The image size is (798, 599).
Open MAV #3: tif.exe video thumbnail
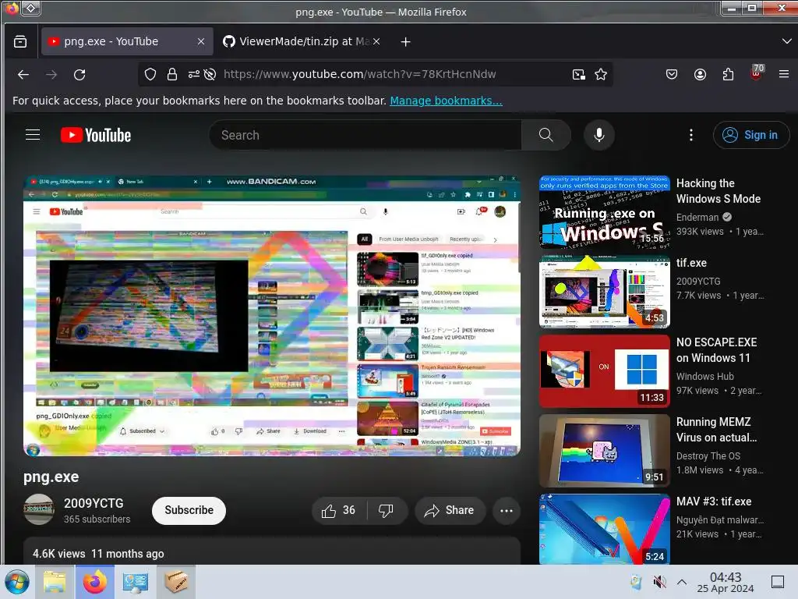point(605,530)
